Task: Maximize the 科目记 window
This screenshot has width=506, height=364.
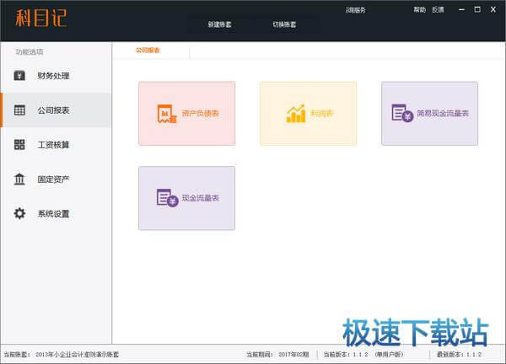Action: coord(477,9)
